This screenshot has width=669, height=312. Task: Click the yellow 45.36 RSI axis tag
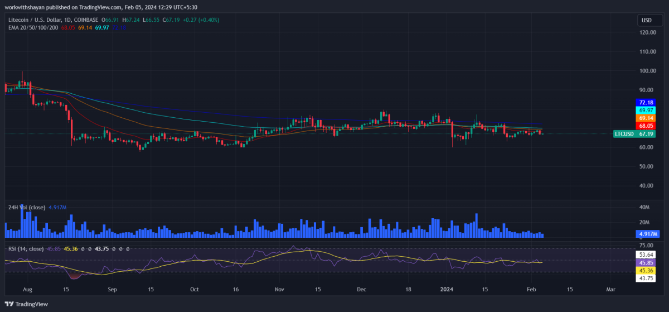646,270
